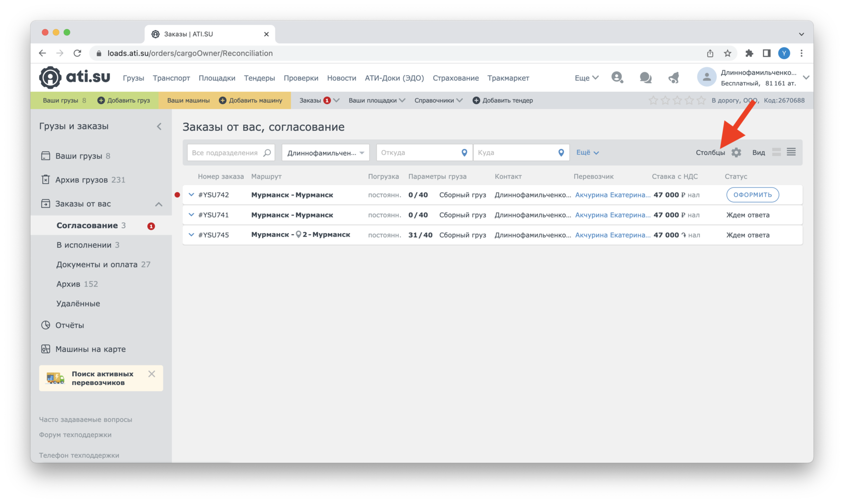Click the Ваши машины tab in toolbar

tap(188, 100)
